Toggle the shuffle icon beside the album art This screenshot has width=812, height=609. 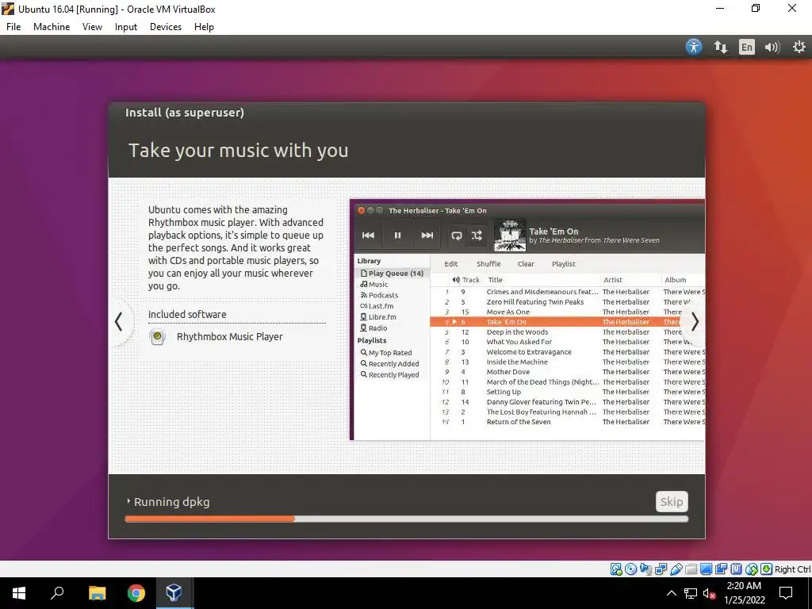click(x=477, y=236)
